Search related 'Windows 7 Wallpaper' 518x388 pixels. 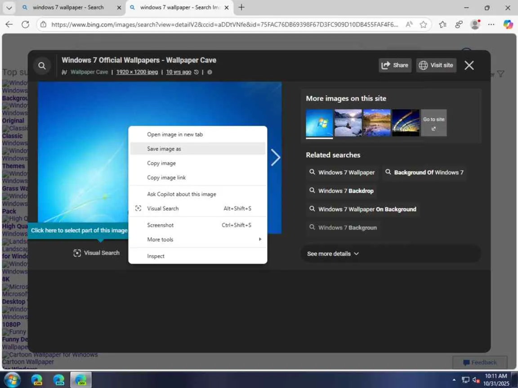[342, 172]
